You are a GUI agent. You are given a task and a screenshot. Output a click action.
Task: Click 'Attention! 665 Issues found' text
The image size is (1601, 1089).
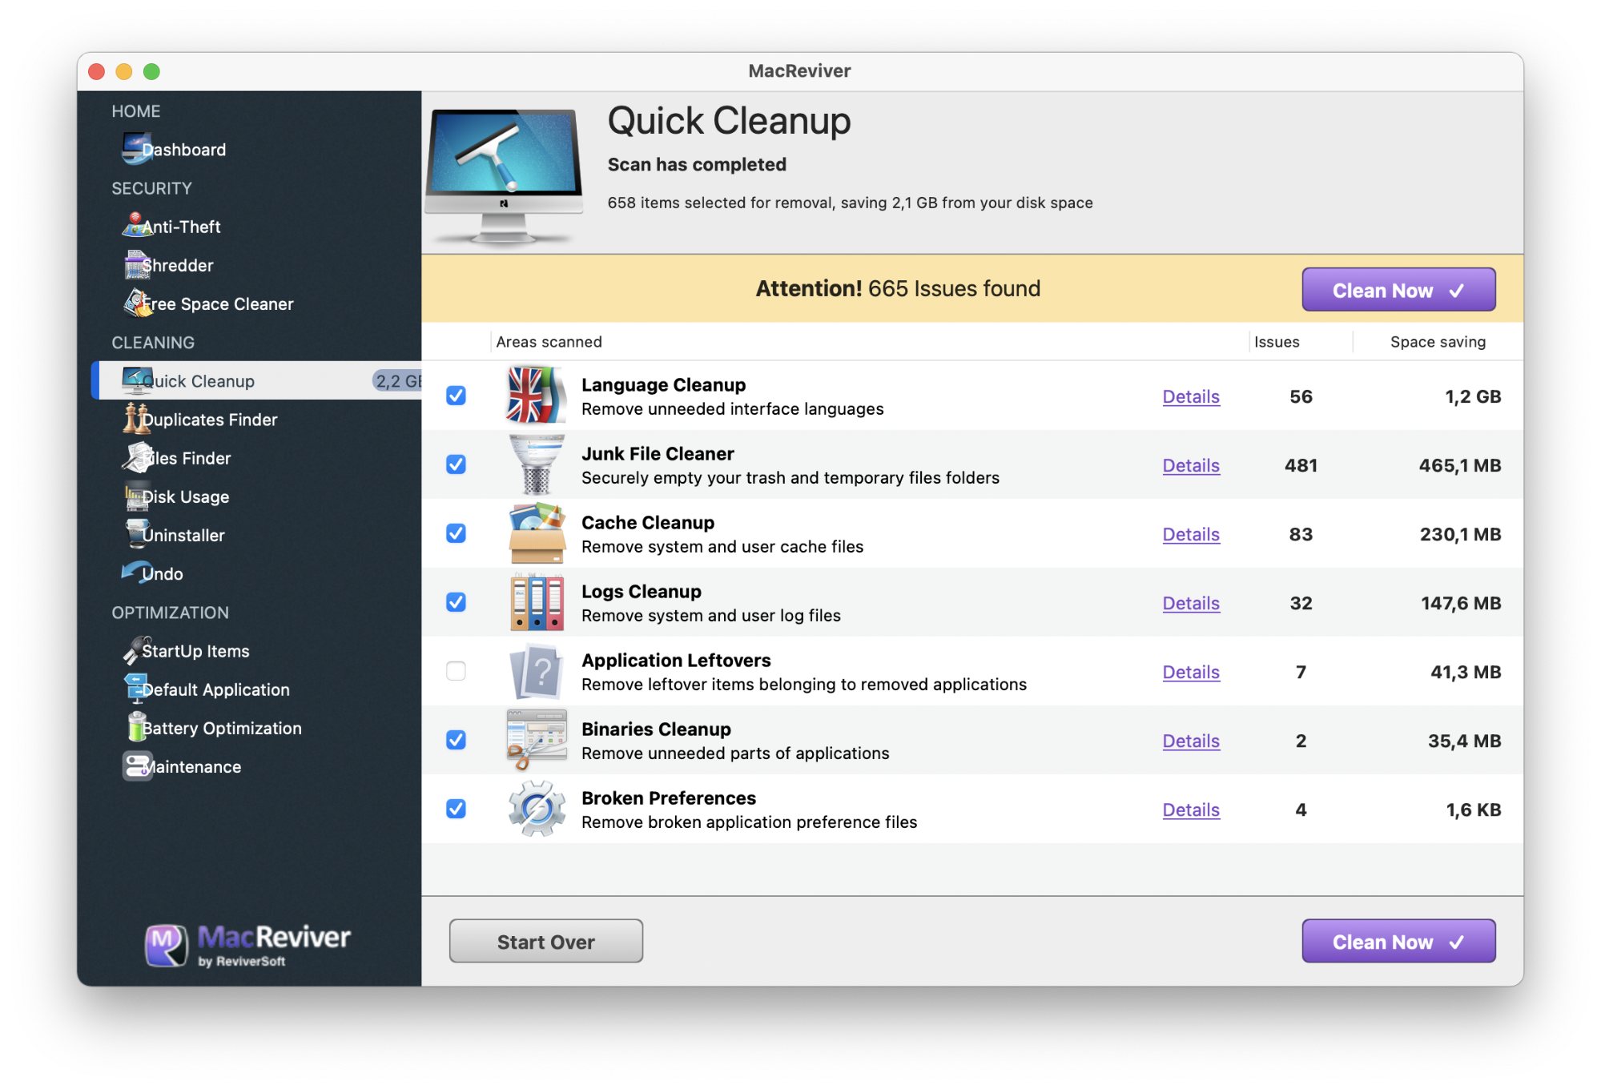[x=898, y=289]
